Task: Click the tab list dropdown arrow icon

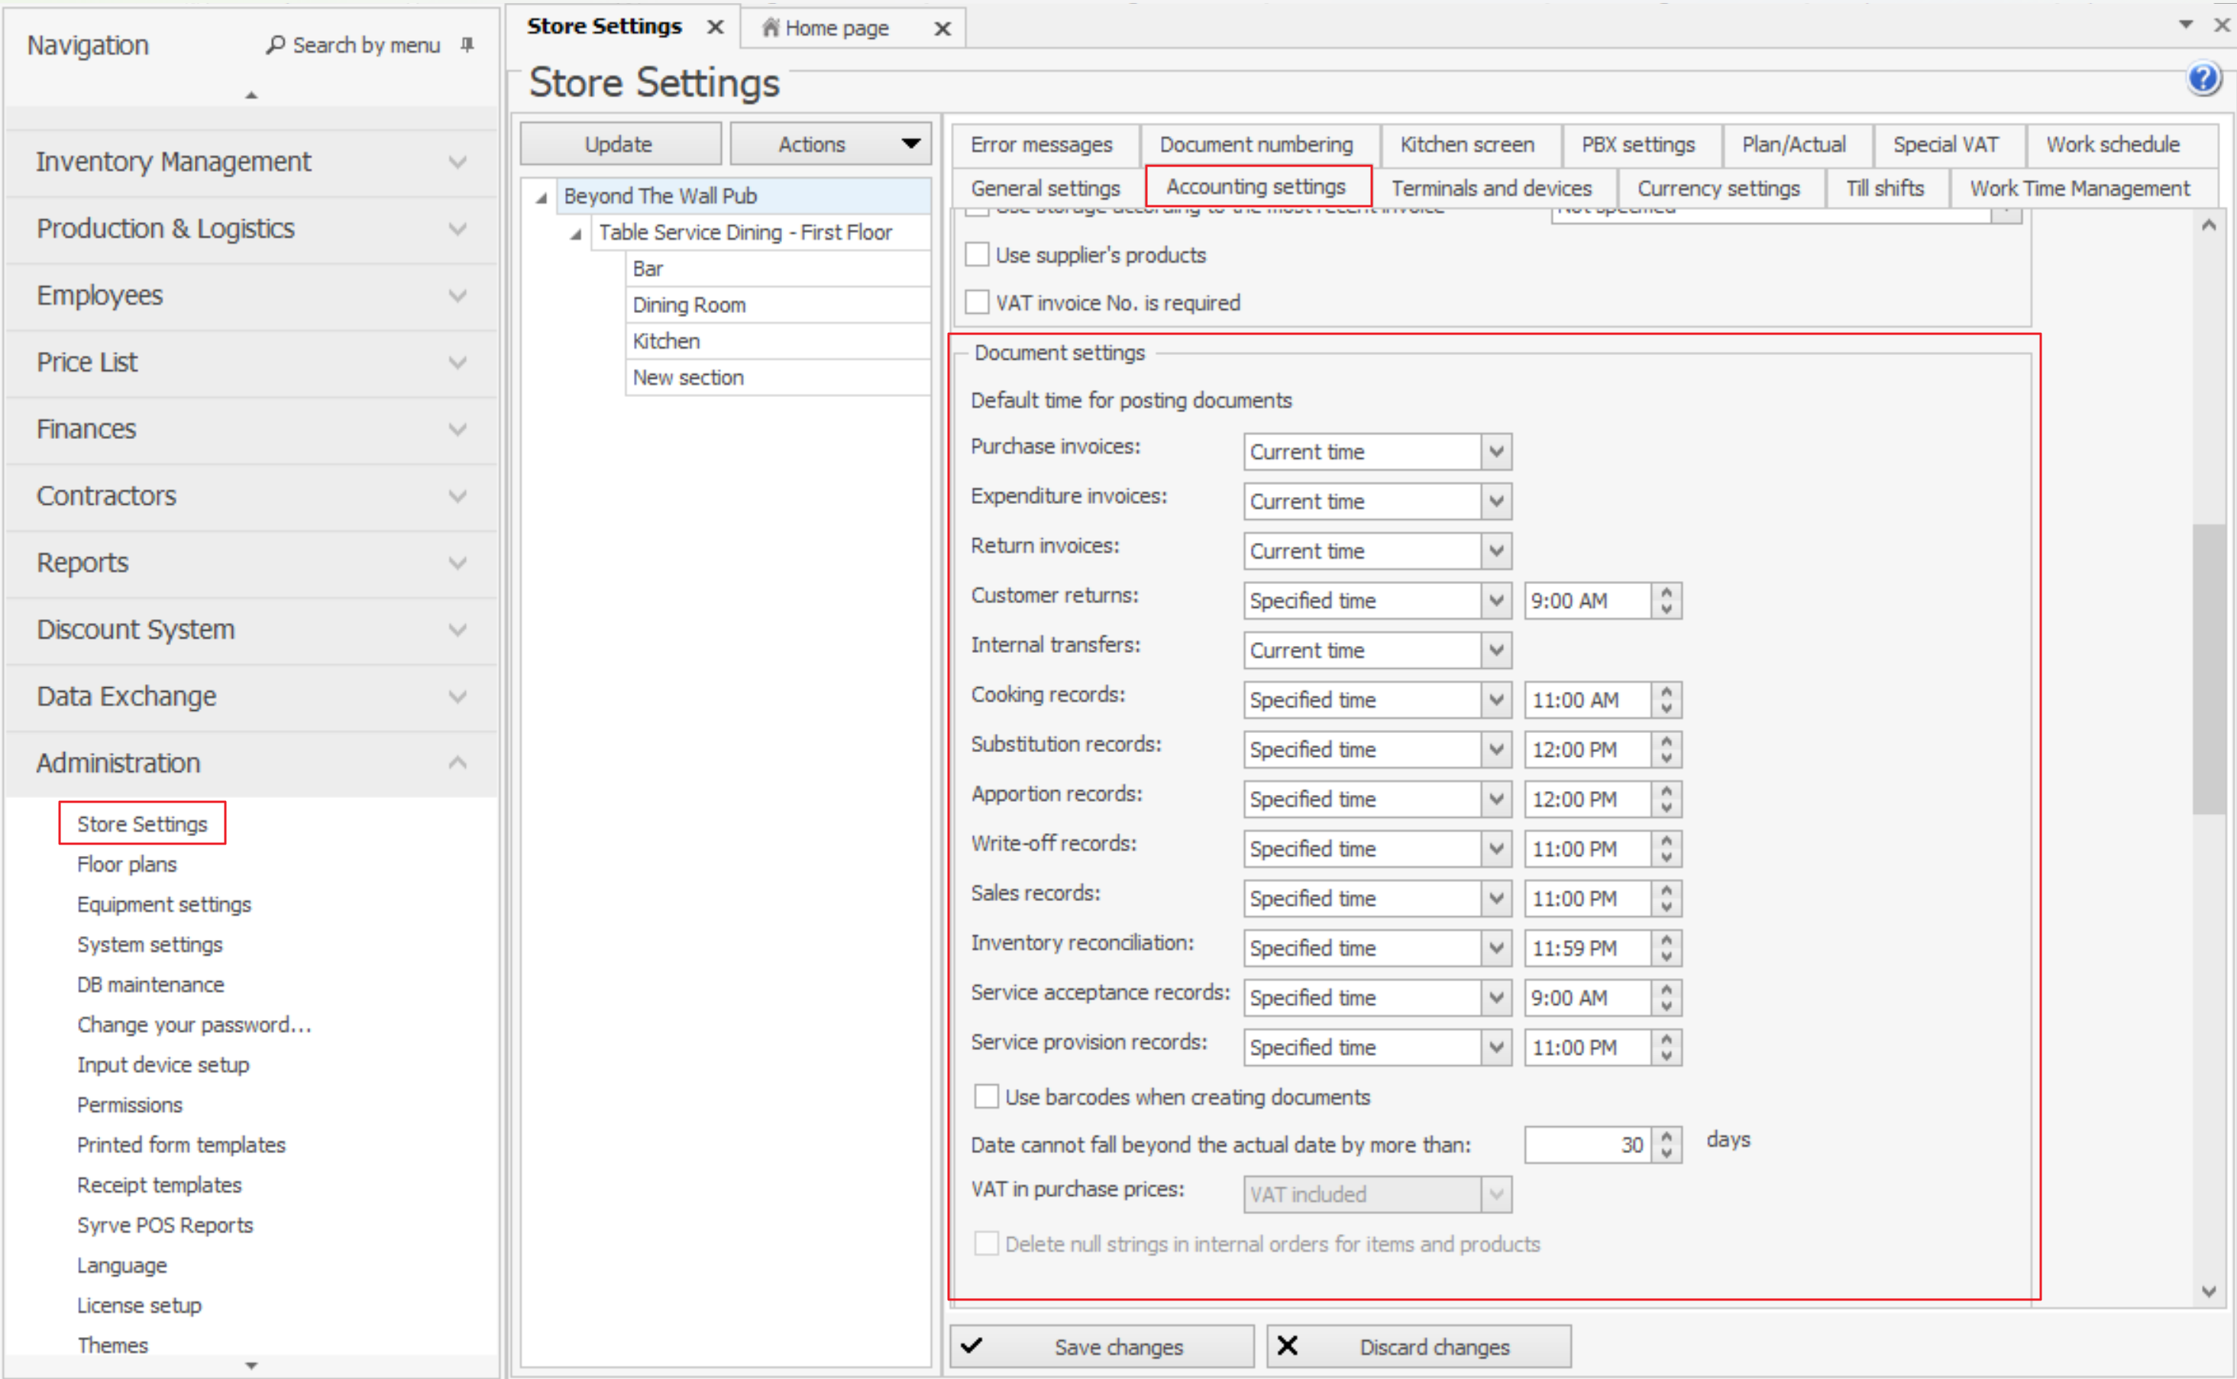Action: [x=2185, y=24]
